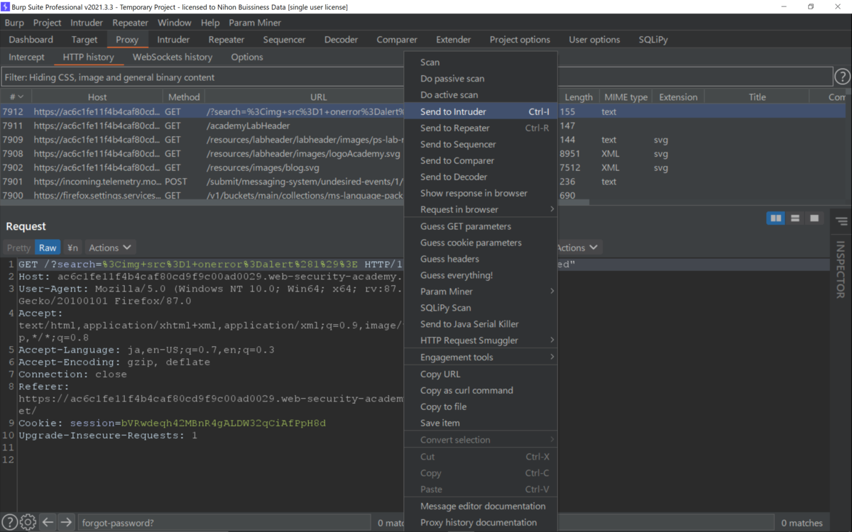Open the Repeater menu in menu bar
This screenshot has height=532, width=852.
point(131,23)
